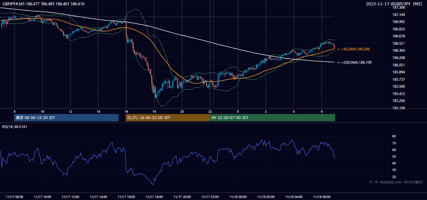Click the 11/18 04:00 timestamp label
427x200 pixels.
[294, 197]
